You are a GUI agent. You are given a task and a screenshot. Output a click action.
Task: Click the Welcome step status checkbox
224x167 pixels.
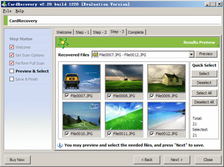[12, 47]
